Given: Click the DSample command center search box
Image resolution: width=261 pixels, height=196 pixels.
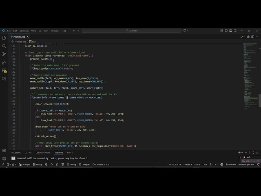Looking at the screenshot, I should (x=131, y=31).
